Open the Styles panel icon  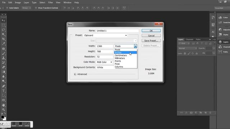(x=220, y=35)
